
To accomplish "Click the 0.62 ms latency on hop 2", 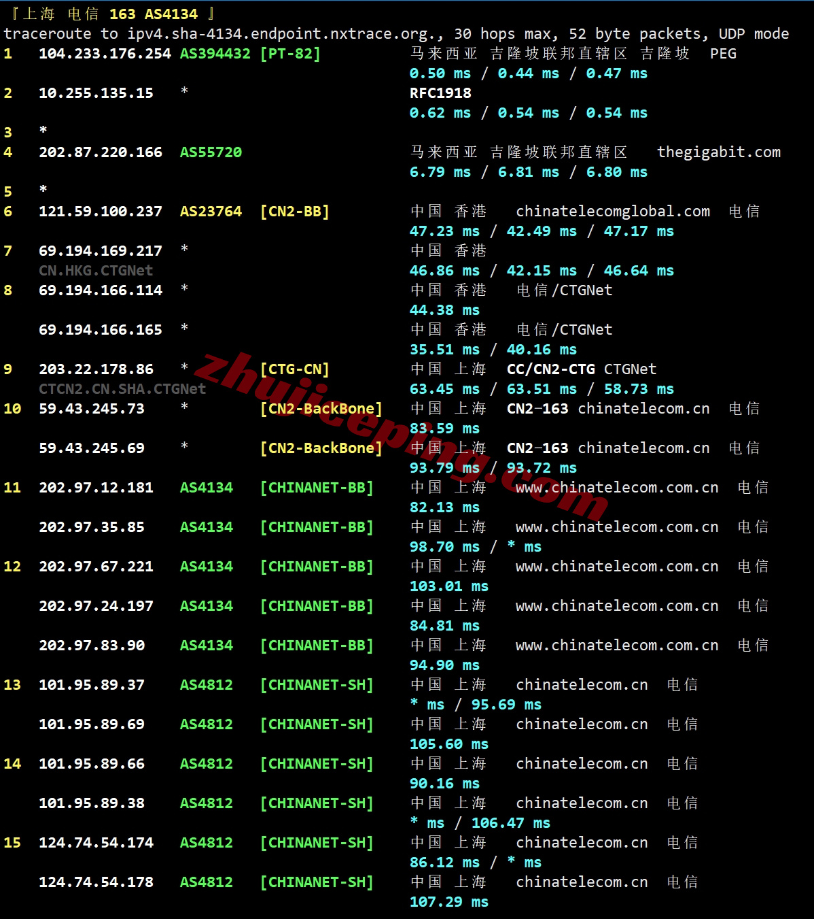I will pos(440,113).
